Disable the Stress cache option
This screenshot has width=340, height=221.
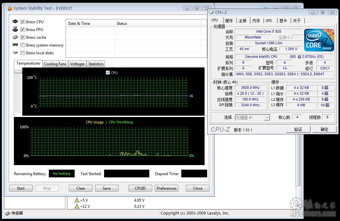[22, 37]
